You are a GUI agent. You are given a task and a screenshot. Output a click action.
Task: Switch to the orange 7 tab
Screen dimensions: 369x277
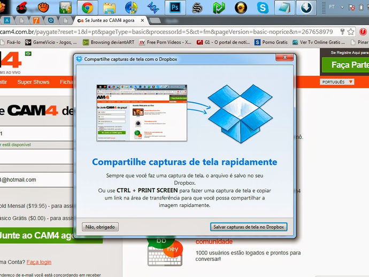tap(36, 20)
